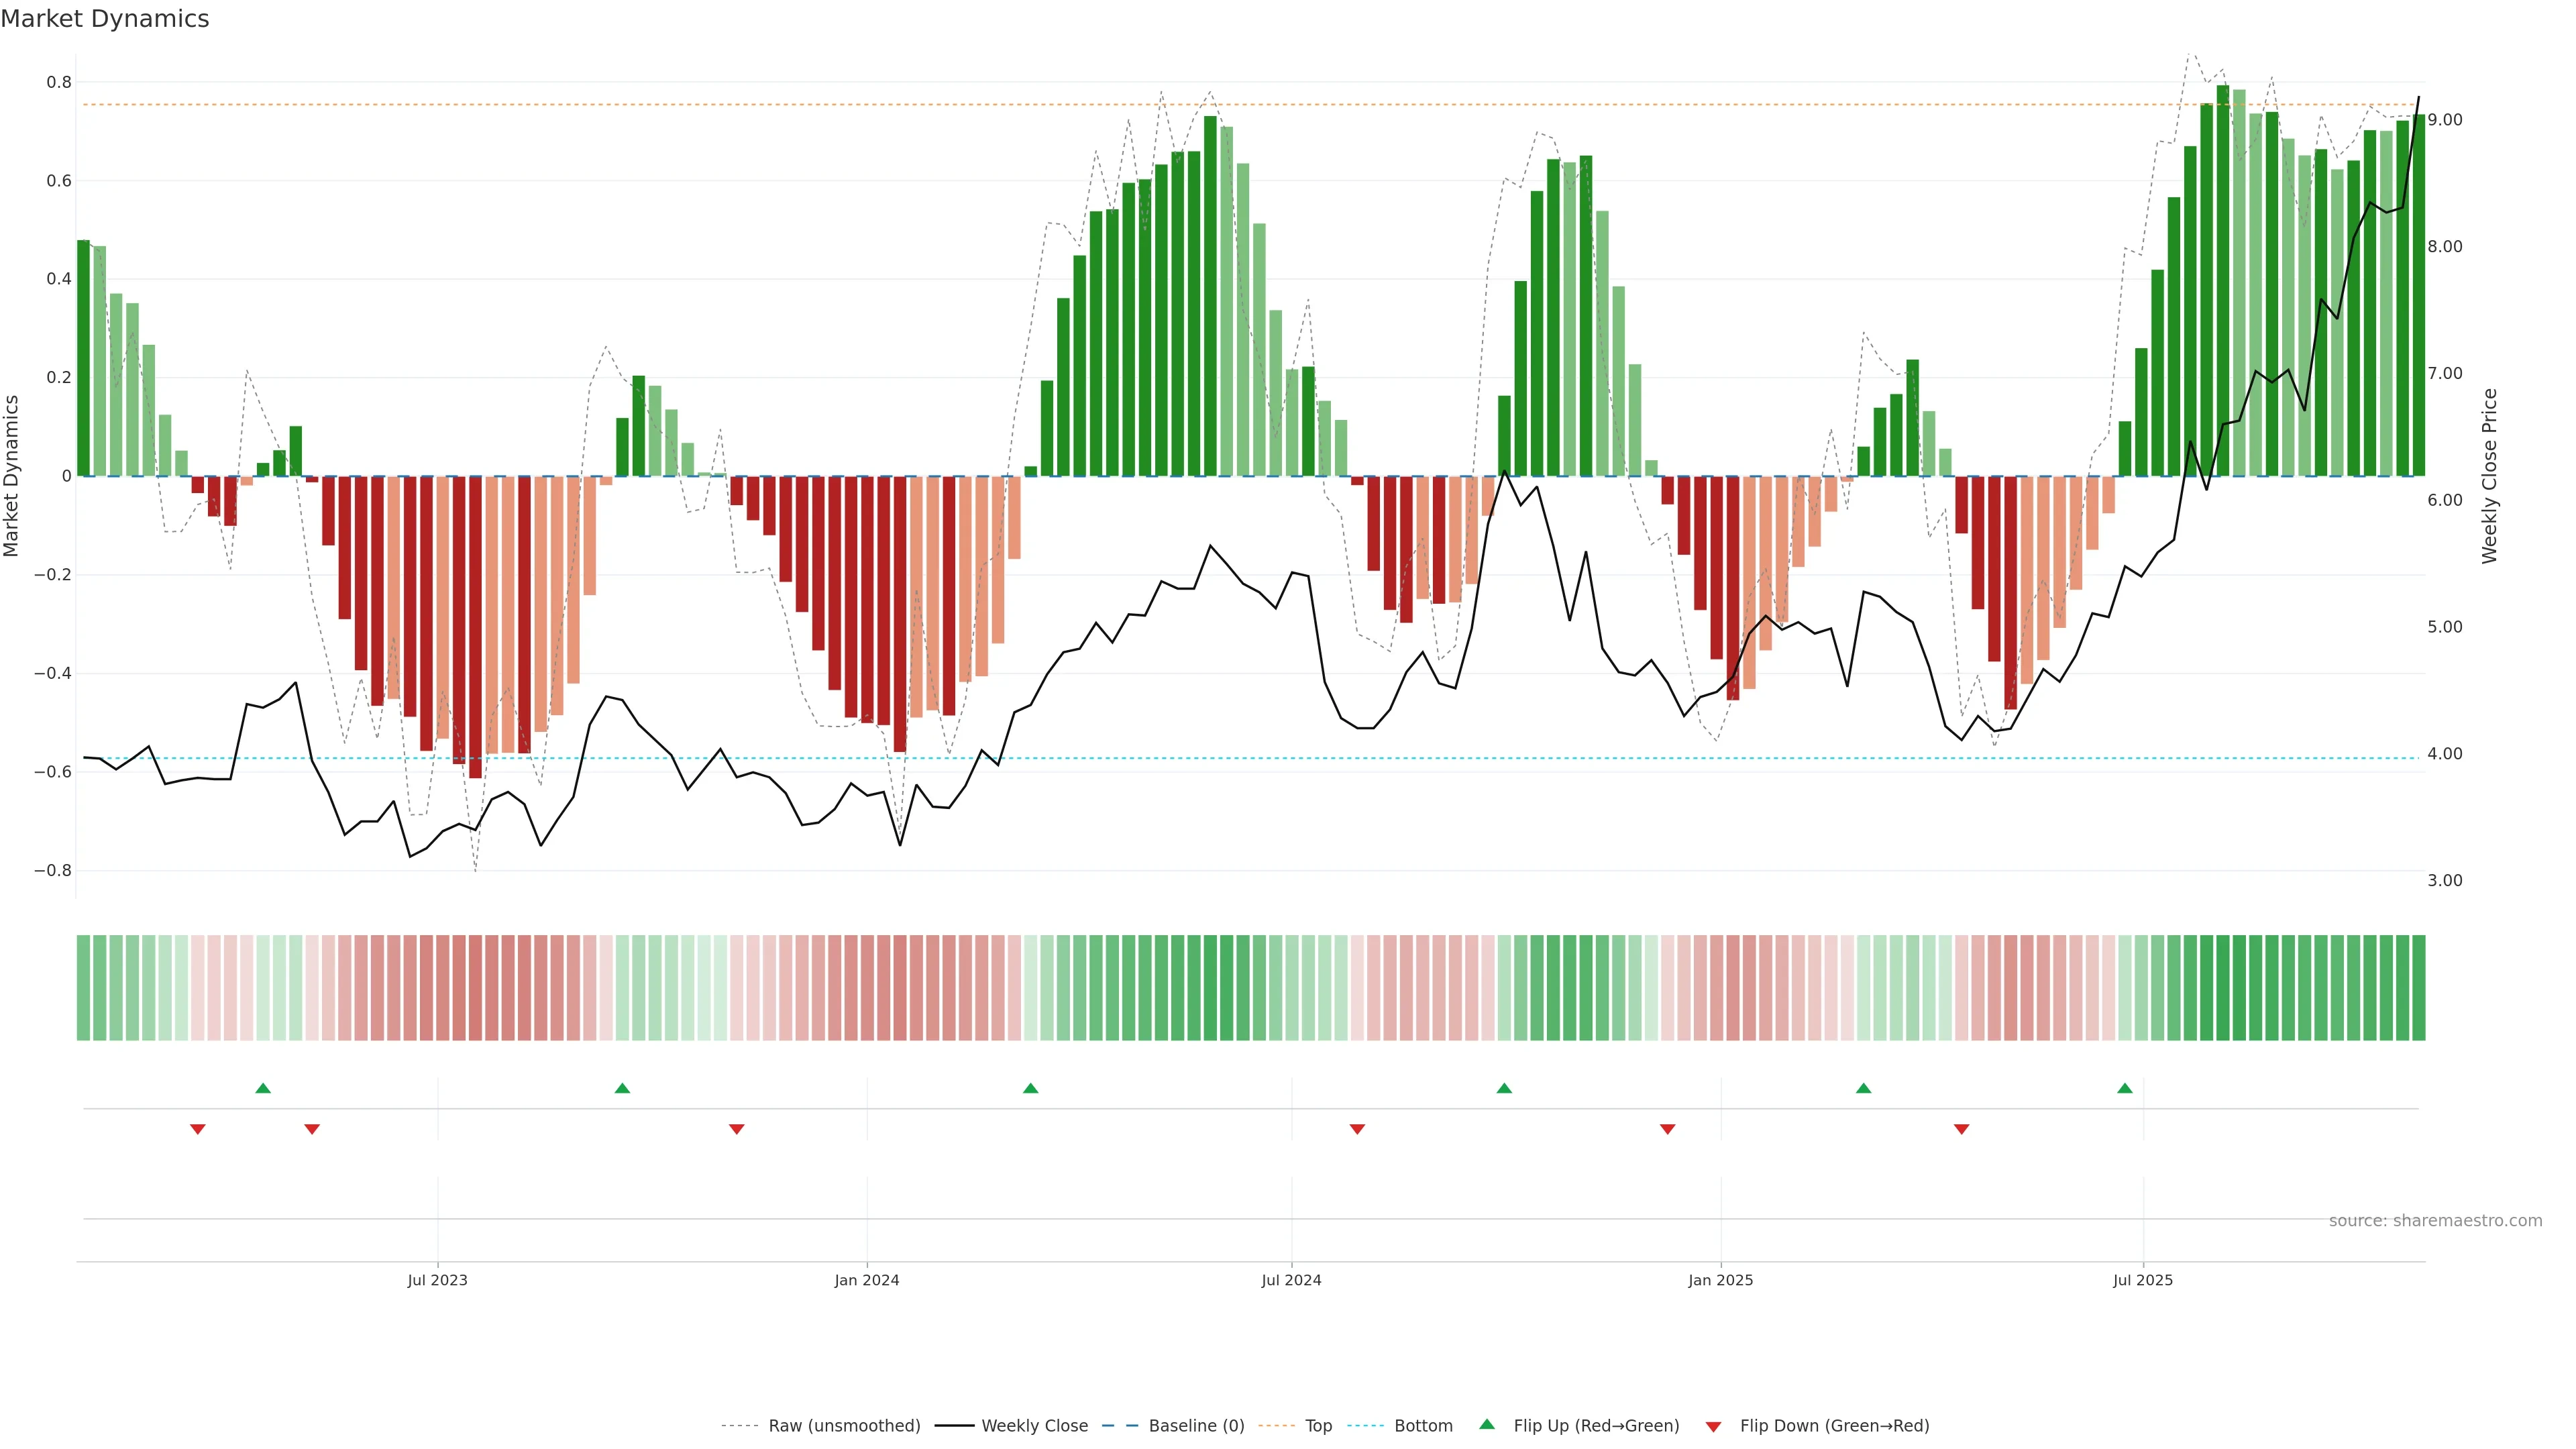Click the Jan 2025 x-axis label
Viewport: 2576px width, 1449px height.
coord(1720,1280)
